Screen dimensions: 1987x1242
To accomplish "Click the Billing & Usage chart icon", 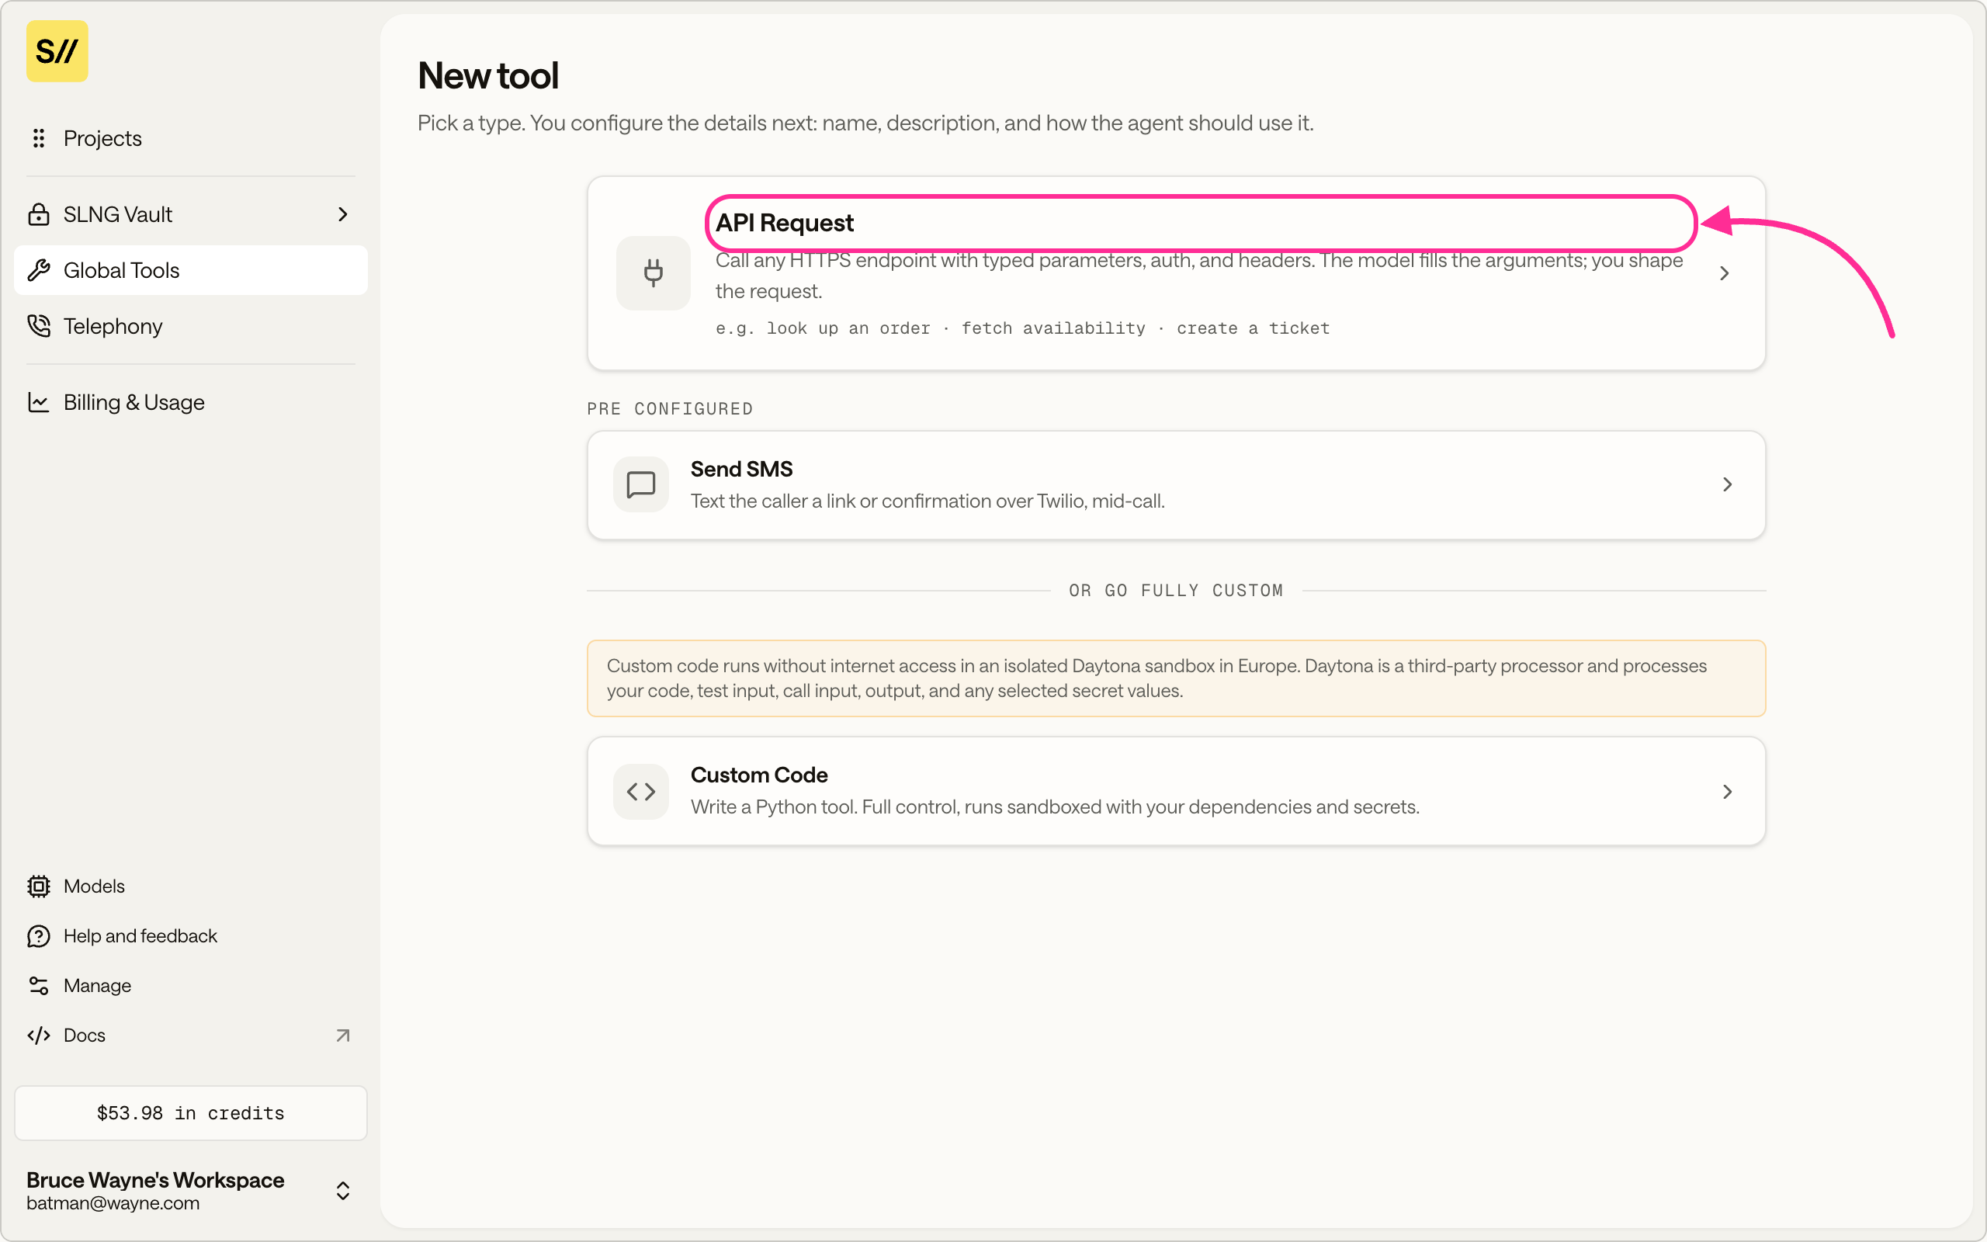I will tap(39, 403).
